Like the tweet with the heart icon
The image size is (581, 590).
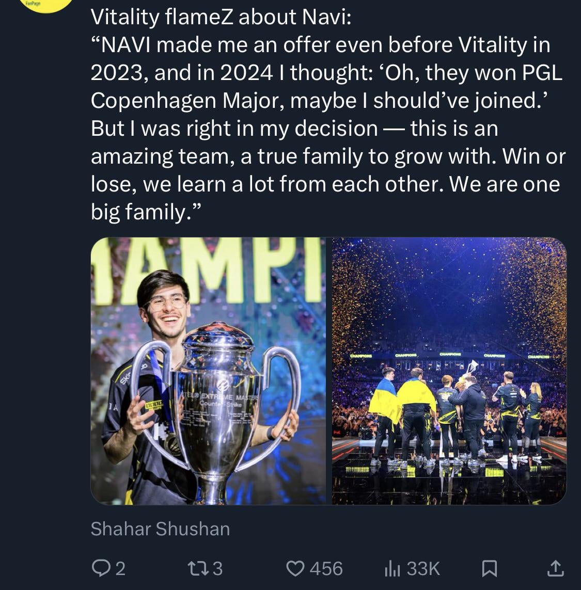coord(295,568)
